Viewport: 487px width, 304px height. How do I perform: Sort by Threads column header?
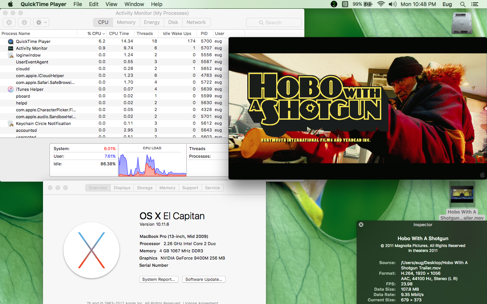(146, 33)
